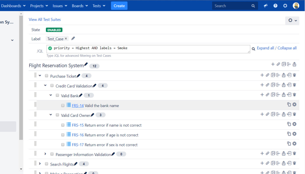This screenshot has height=174, width=305.
Task: Remove FRS-14 via the circled X icon
Action: click(x=294, y=105)
